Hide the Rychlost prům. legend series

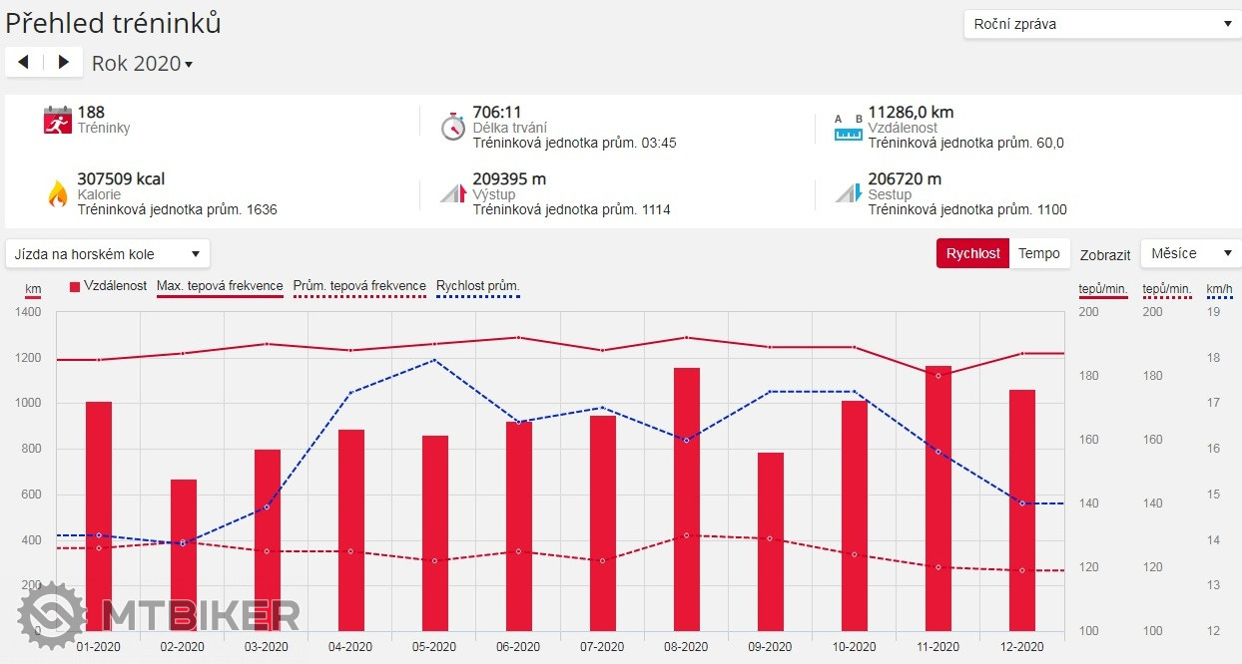coord(477,286)
